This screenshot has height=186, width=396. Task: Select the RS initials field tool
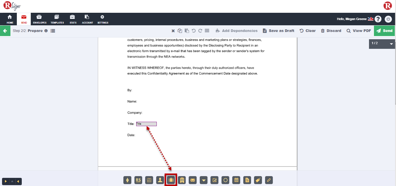tap(138, 180)
